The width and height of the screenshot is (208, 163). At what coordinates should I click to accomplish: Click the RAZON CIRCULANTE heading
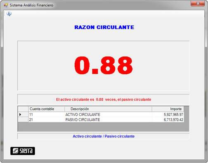click(x=104, y=27)
